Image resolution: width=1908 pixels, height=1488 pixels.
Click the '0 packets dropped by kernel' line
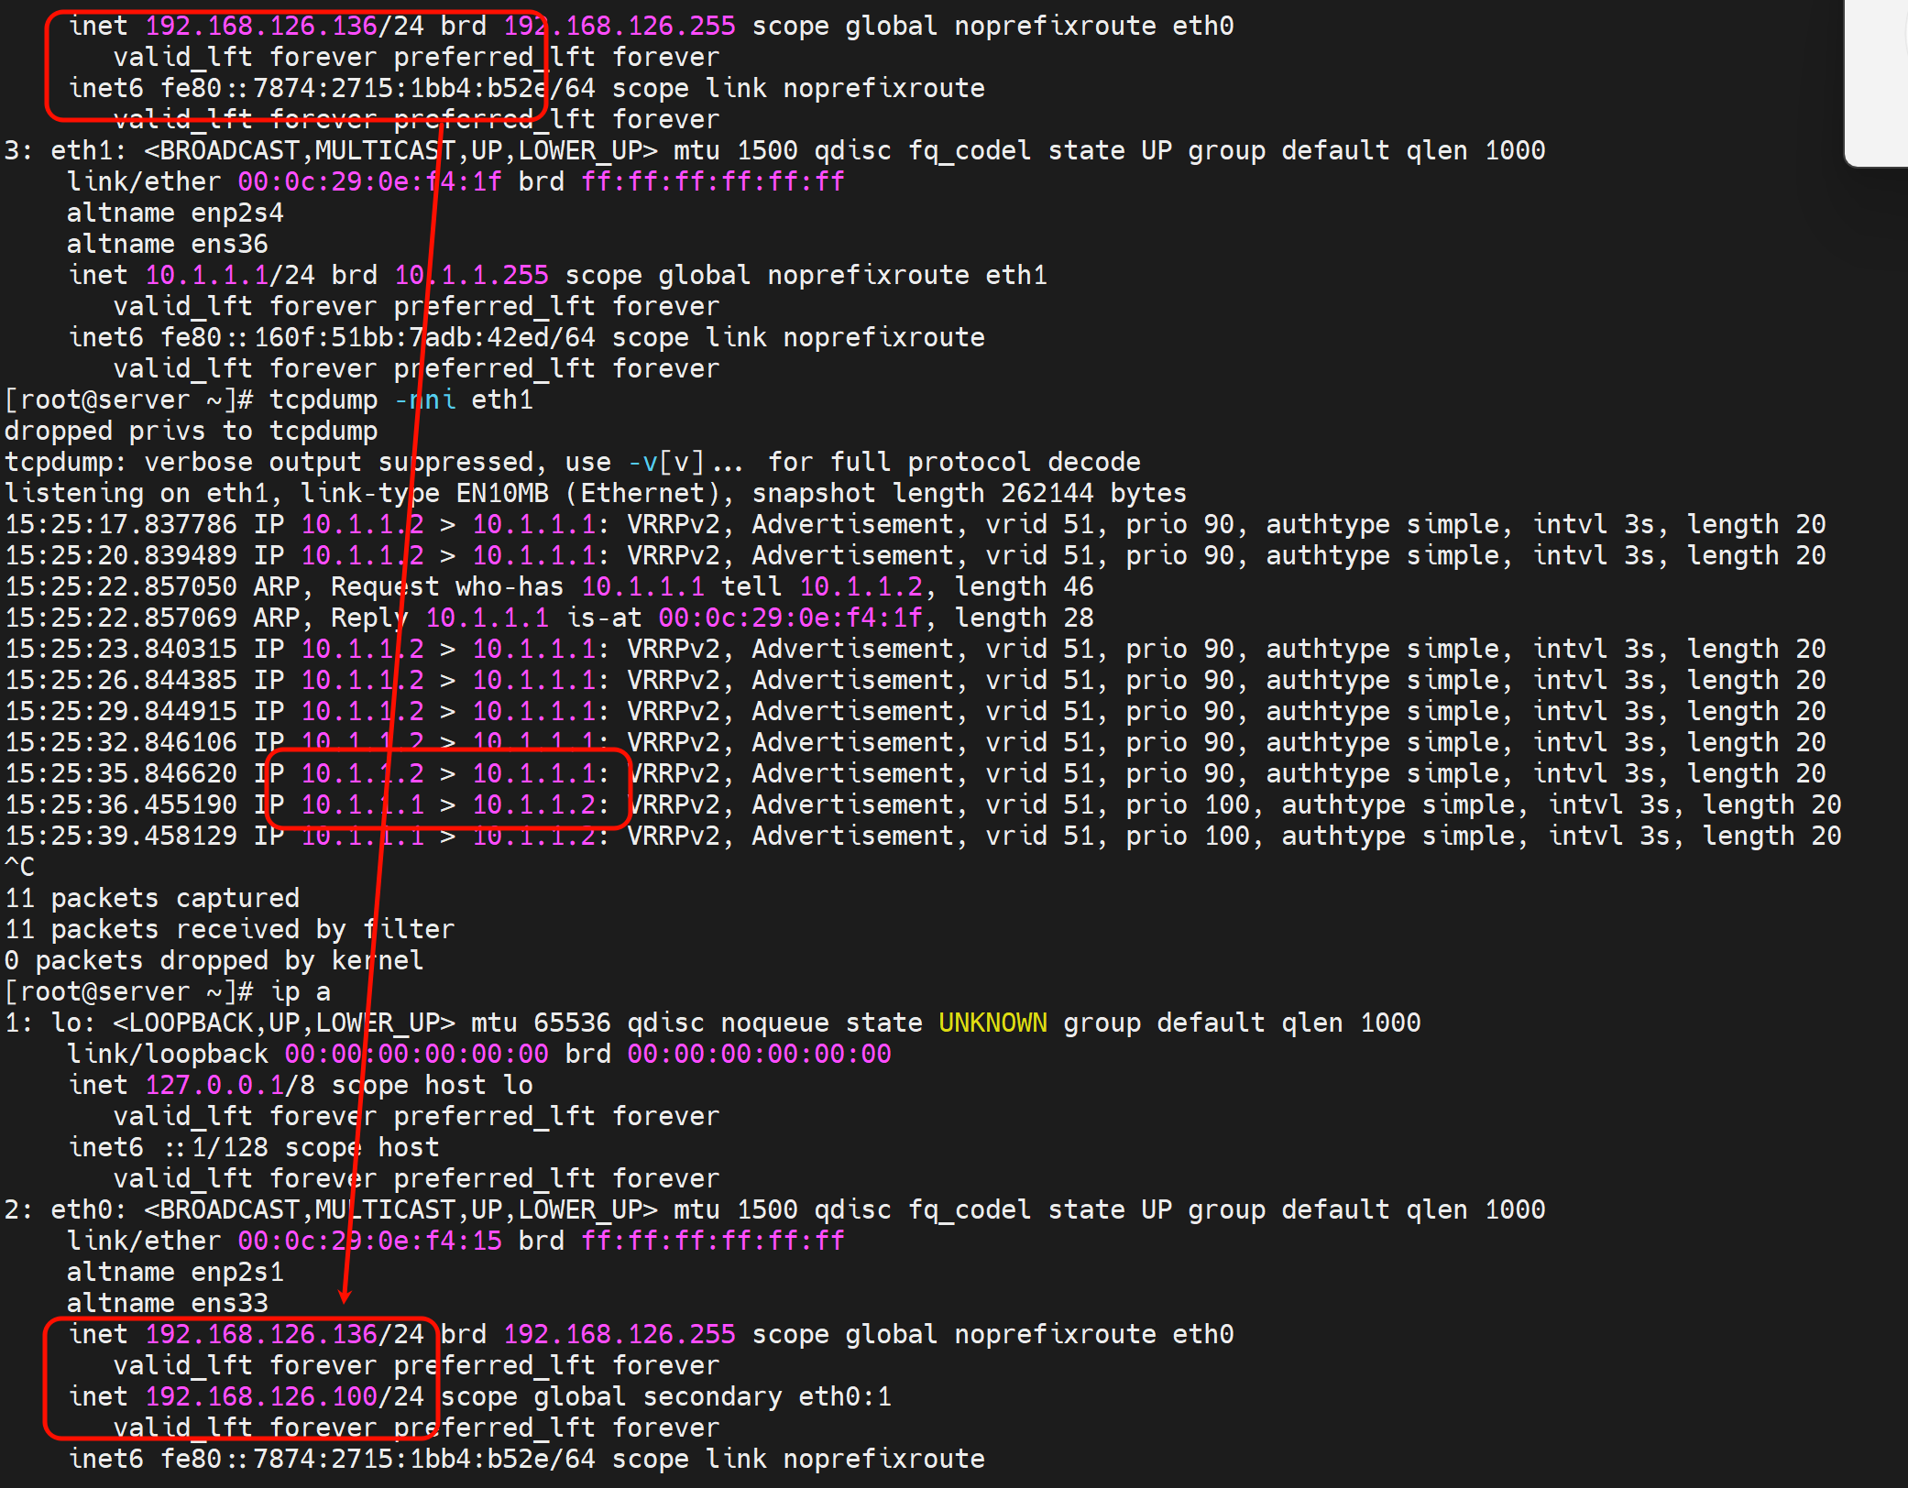tap(214, 961)
